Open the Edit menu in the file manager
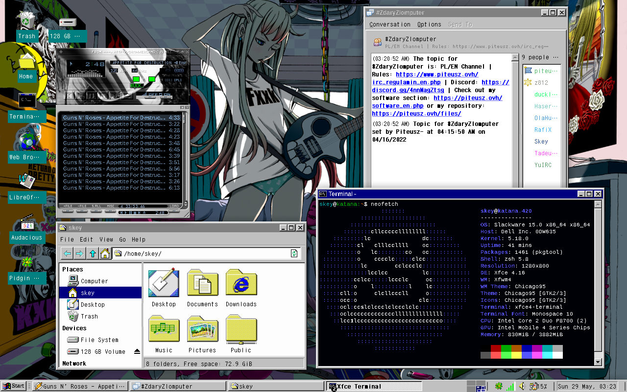 click(87, 240)
